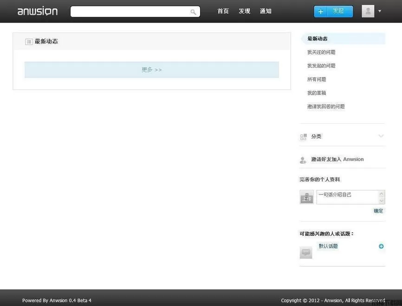
Task: Click the blue 发起 button
Action: point(333,11)
